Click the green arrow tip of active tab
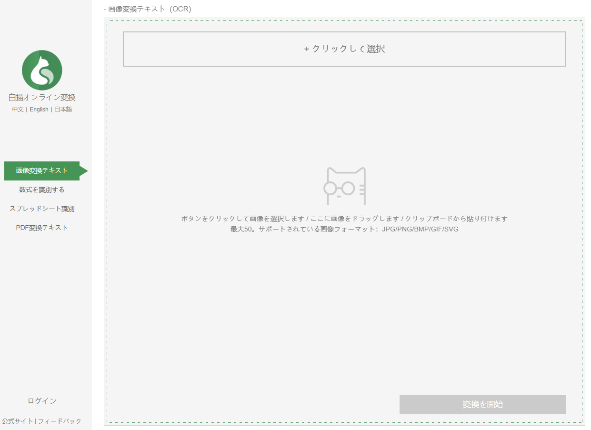The image size is (591, 430). coord(84,170)
